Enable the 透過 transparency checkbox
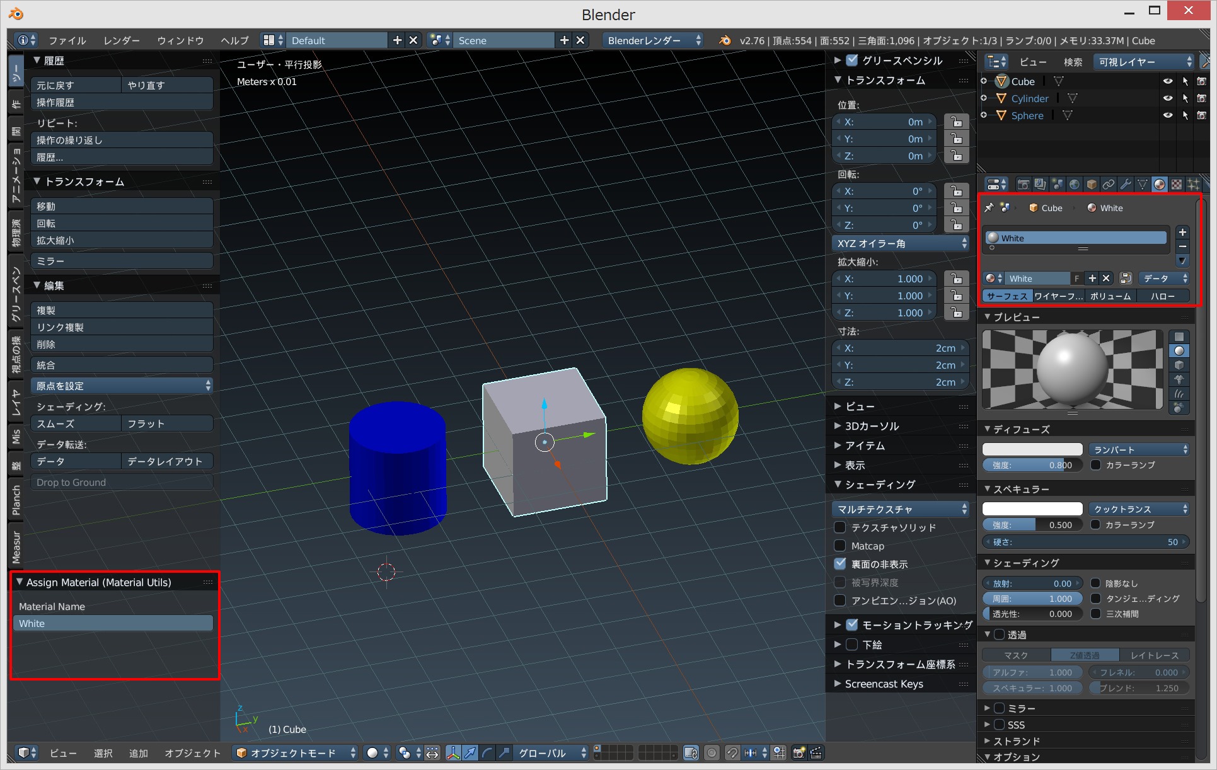Screen dimensions: 1217x770 click(x=999, y=635)
